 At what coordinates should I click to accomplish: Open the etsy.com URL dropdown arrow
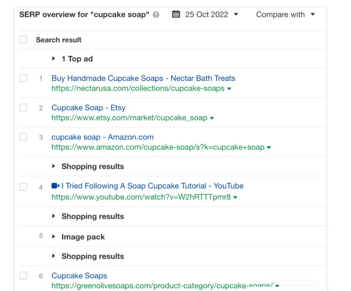pyautogui.click(x=212, y=118)
